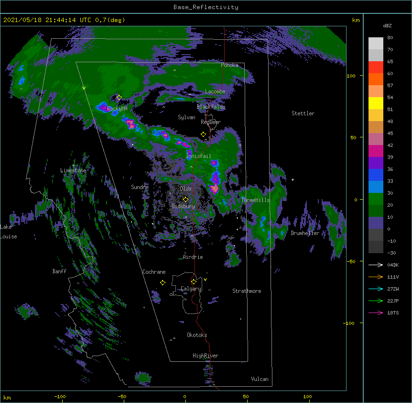Select the bright green 30 dBZ legend swatch

[376, 199]
